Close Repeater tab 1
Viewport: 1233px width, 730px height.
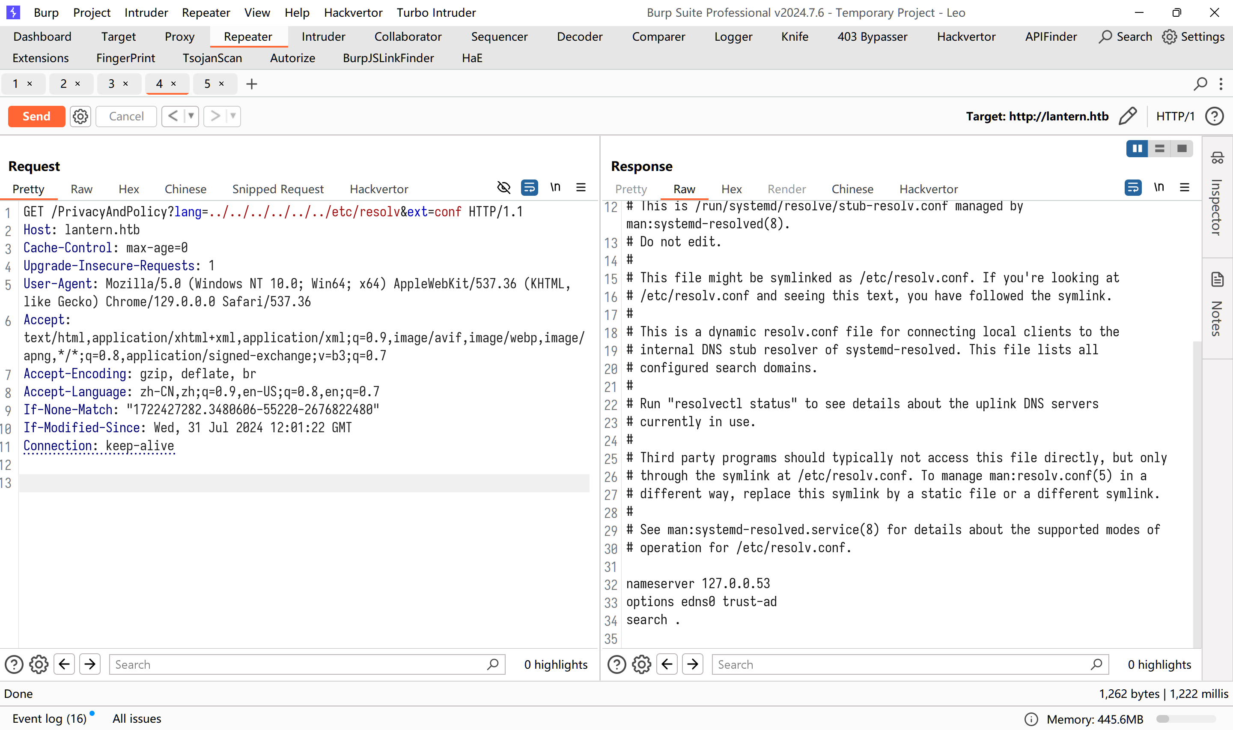(x=30, y=84)
